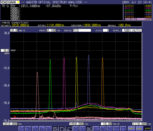
Task: Select the VAC WL indicator
Action: [x=69, y=128]
